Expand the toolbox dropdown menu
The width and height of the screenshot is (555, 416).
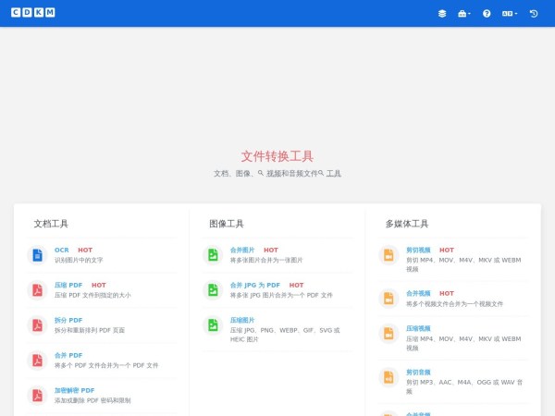(x=464, y=14)
